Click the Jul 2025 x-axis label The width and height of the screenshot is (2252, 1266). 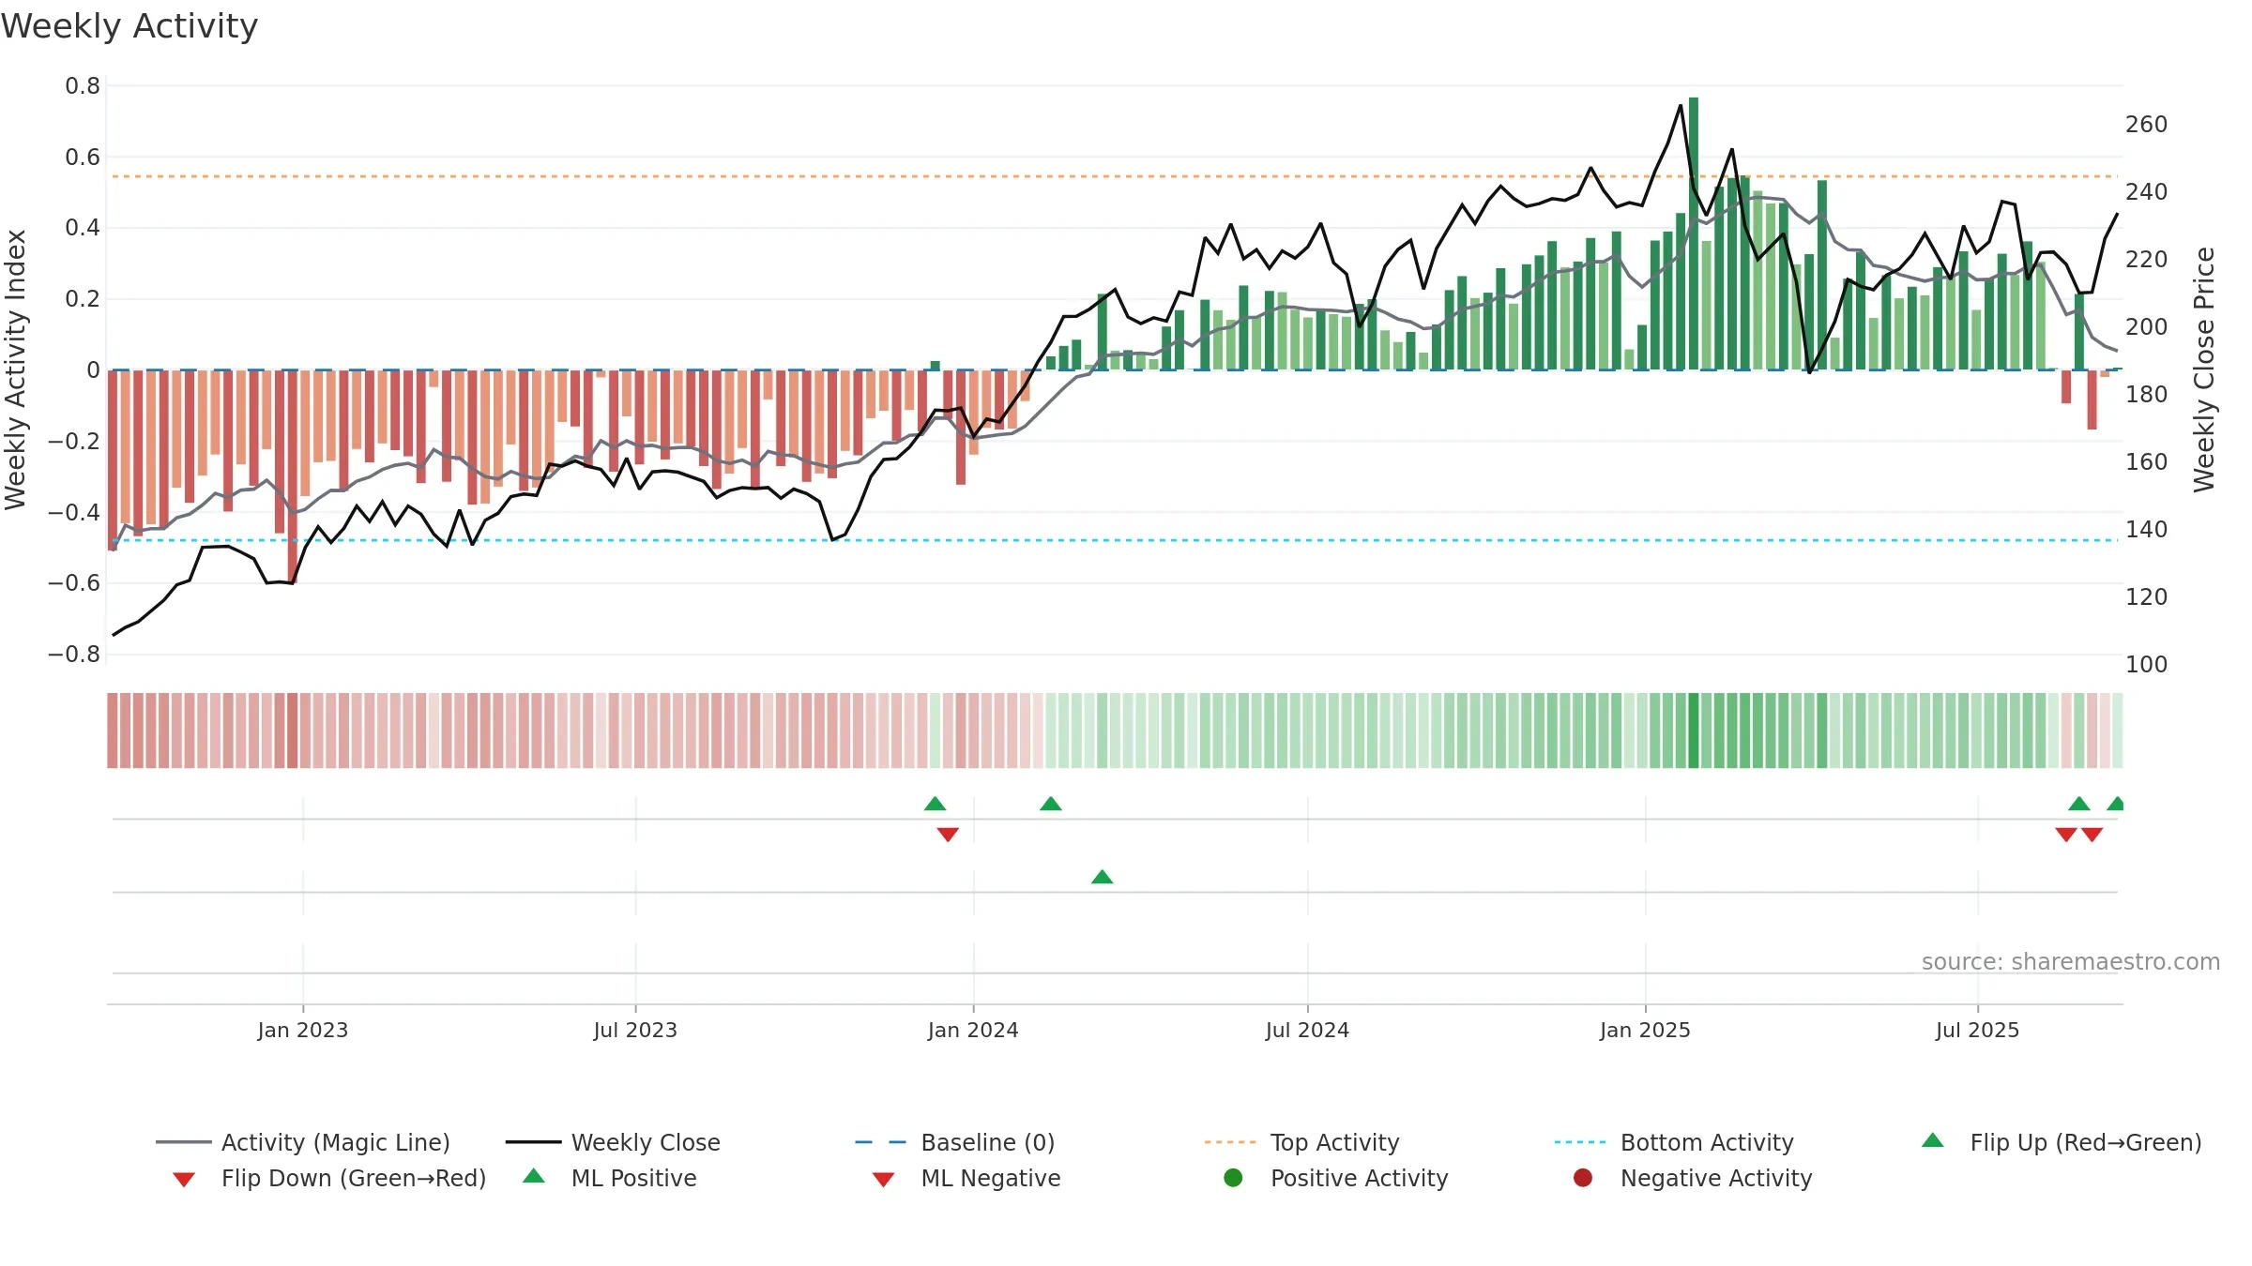pos(1977,1031)
